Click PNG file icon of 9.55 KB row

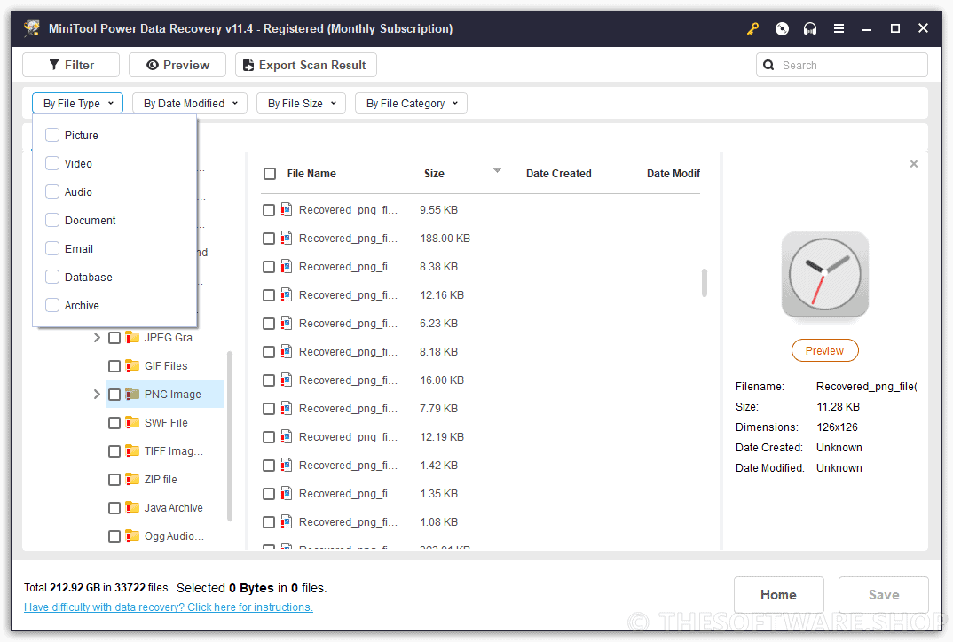point(287,209)
